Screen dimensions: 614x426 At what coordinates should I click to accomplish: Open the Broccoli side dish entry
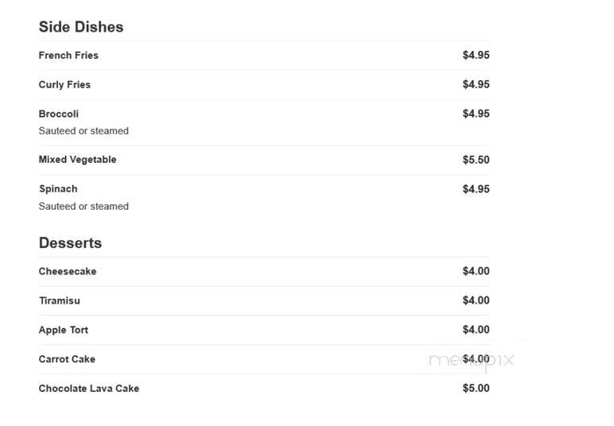59,114
